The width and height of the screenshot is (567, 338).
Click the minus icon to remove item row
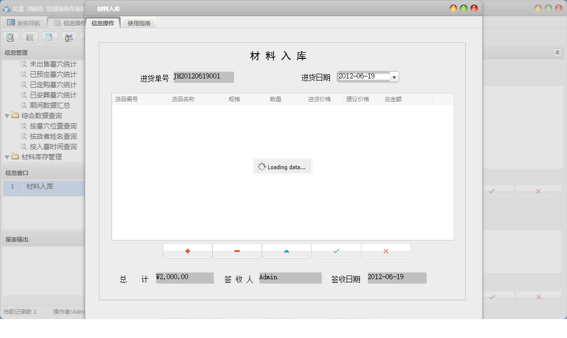[x=237, y=251]
